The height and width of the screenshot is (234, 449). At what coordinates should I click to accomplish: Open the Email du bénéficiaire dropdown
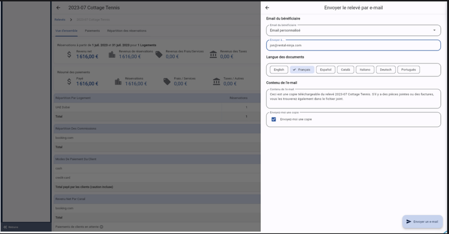[353, 30]
